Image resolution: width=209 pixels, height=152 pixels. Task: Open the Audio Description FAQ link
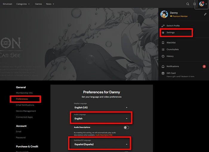tap(104, 135)
